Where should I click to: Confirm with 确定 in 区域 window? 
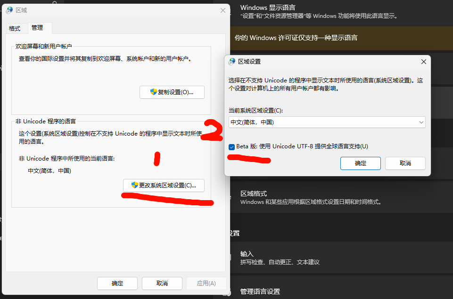pyautogui.click(x=117, y=283)
